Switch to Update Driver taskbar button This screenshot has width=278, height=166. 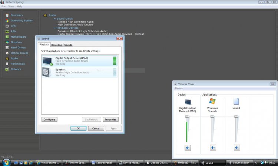158,163
